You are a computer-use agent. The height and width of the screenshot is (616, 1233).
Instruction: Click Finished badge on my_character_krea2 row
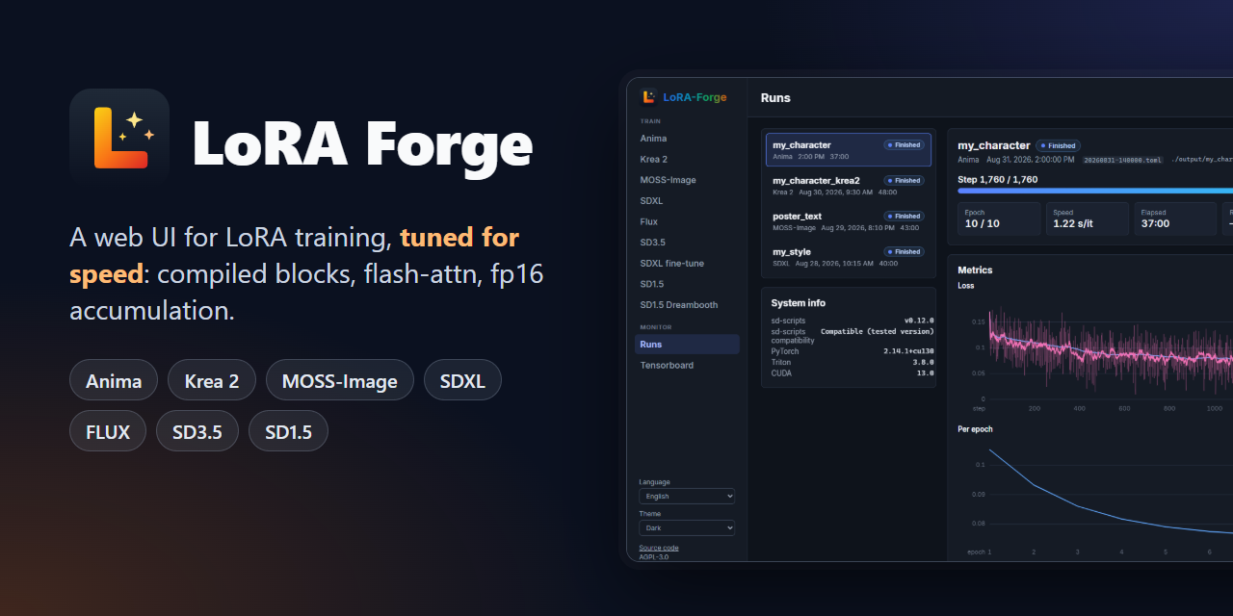[x=904, y=180]
